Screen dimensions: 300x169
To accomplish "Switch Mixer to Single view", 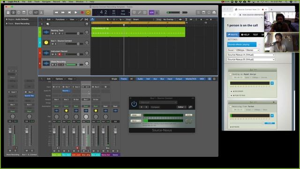I will tap(114, 79).
